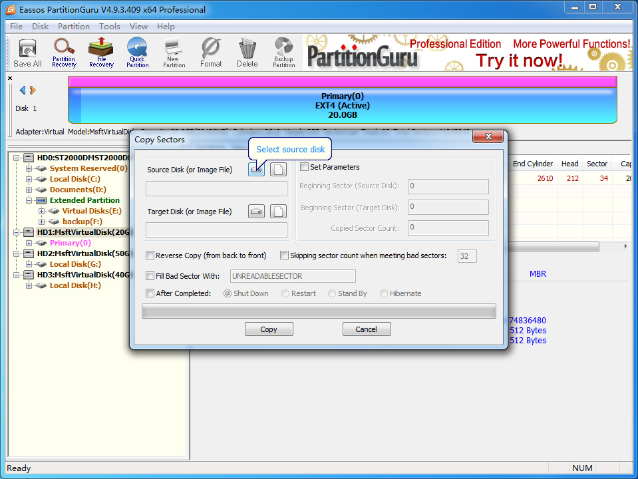The width and height of the screenshot is (638, 479).
Task: Collapse the HD1 MsftVirtualDisk node
Action: click(x=16, y=232)
